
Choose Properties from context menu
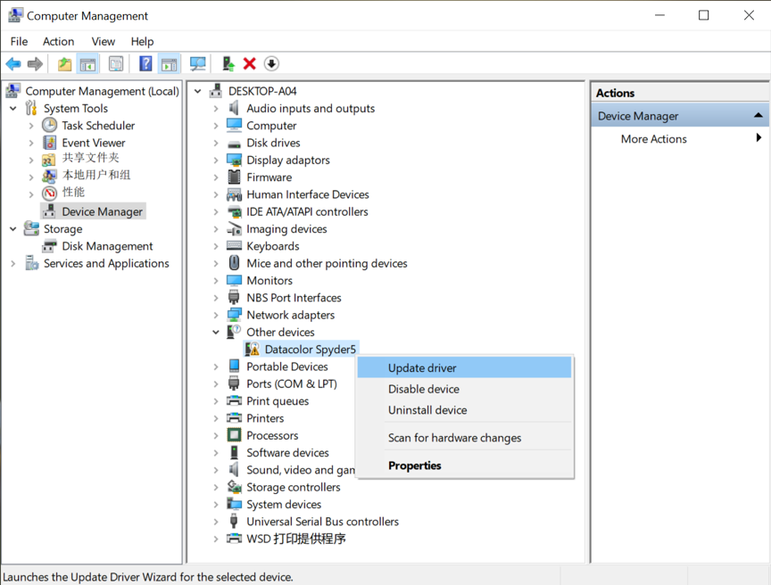coord(464,466)
